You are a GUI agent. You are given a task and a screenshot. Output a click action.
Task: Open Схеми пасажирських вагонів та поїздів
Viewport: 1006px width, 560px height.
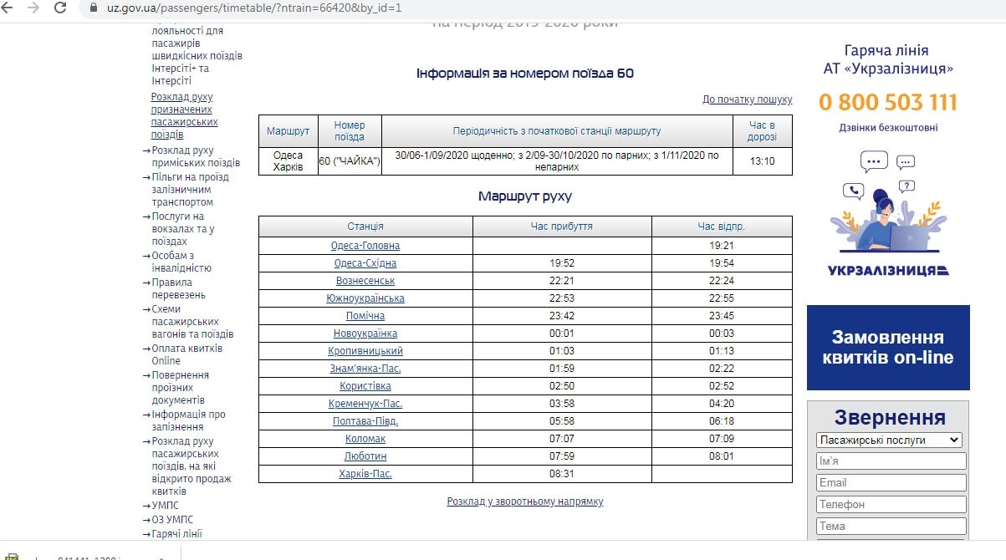192,322
